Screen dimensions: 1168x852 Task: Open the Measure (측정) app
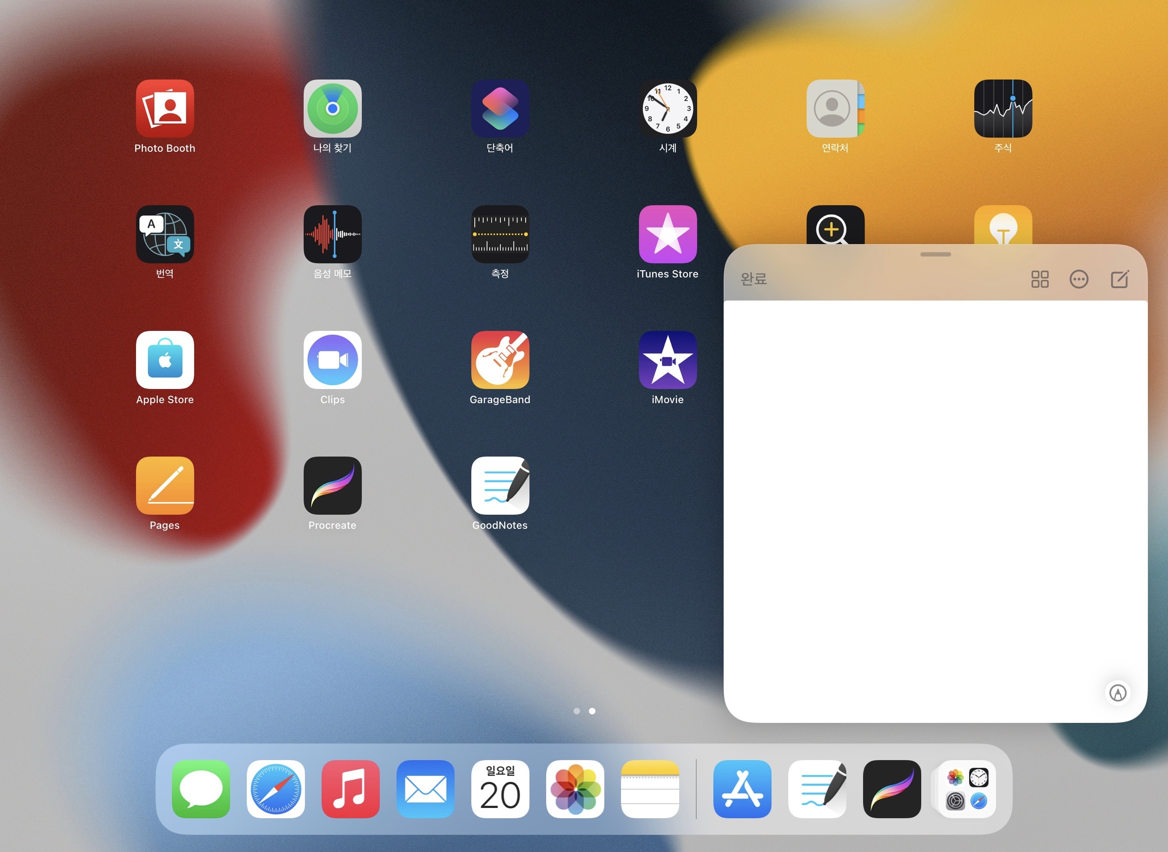(500, 234)
